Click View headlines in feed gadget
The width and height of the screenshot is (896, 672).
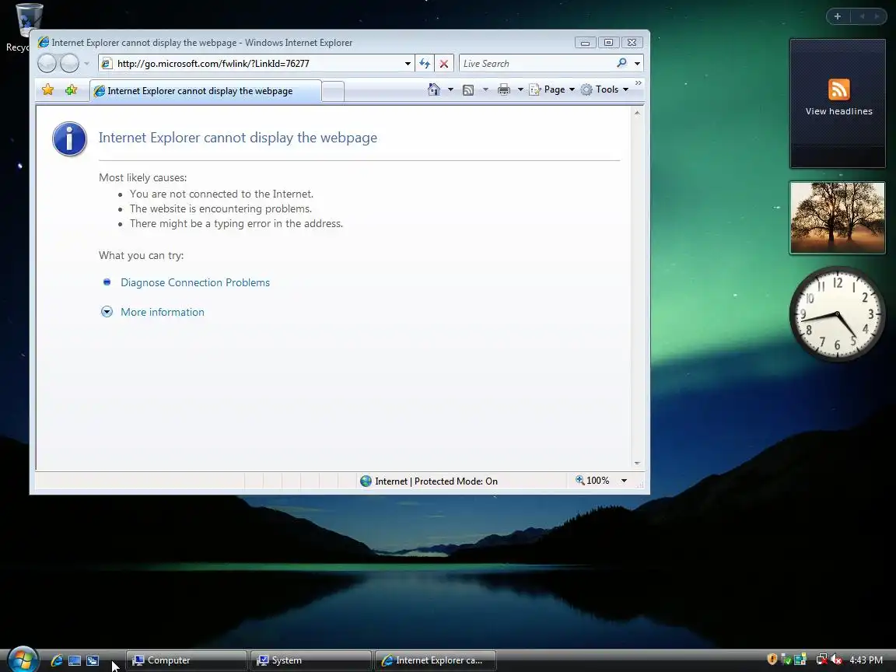839,111
